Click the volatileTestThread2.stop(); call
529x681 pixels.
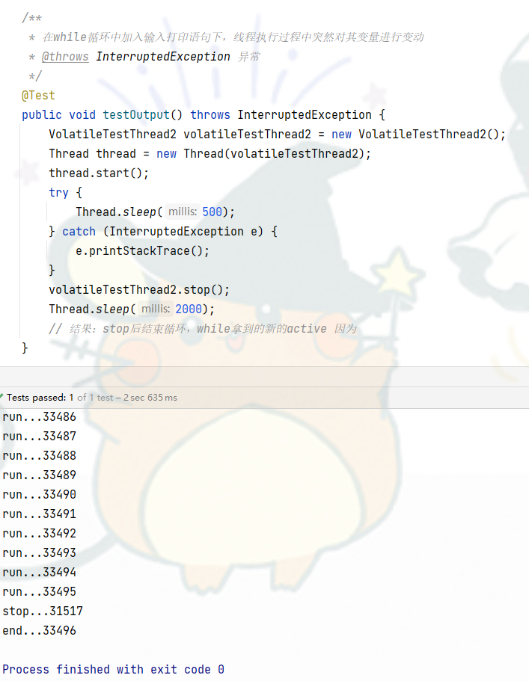139,290
